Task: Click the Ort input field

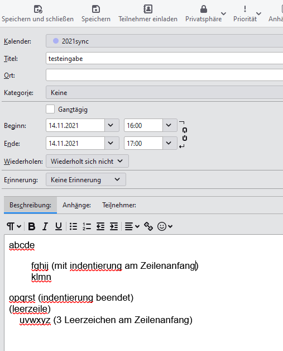Action: click(x=164, y=75)
